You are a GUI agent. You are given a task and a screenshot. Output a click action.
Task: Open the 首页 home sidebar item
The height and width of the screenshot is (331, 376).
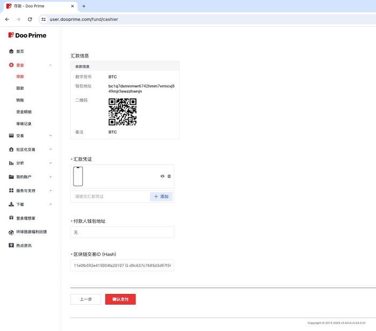[x=20, y=52]
